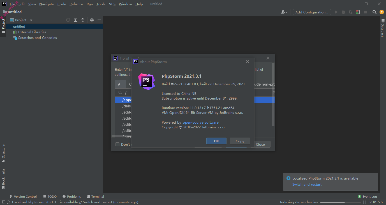Open the Code With Me user dropdown
This screenshot has height=205, width=386.
point(284,12)
